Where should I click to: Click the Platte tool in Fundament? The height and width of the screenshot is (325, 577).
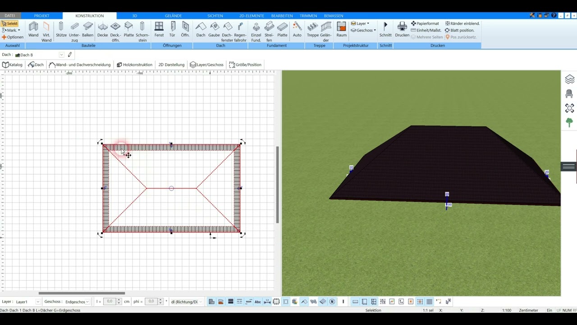(x=282, y=30)
